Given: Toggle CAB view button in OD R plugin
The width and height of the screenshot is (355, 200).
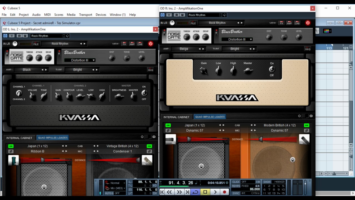Looking at the screenshot, I should (x=297, y=23).
